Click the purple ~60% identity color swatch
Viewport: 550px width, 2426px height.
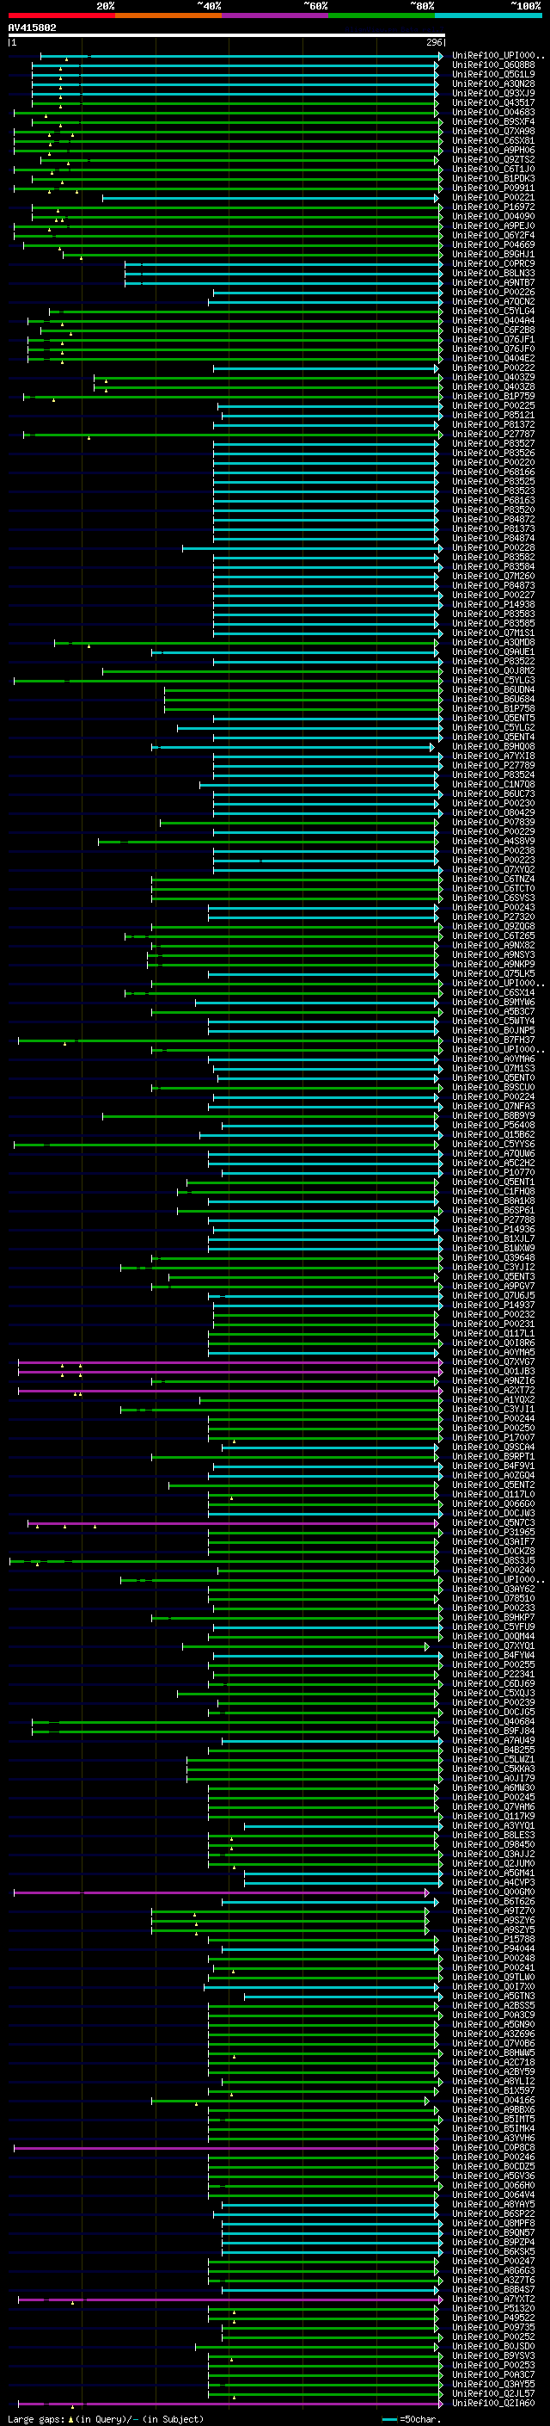pos(274,15)
